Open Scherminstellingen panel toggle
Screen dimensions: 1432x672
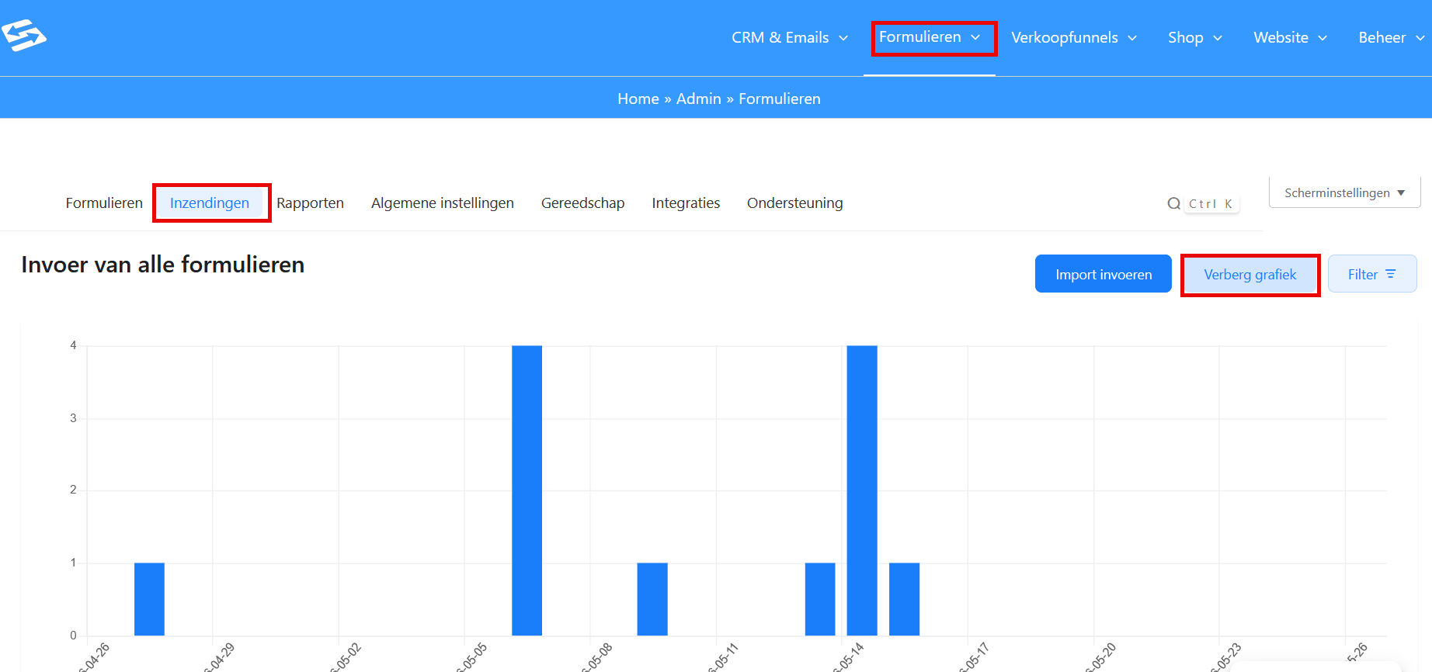tap(1344, 192)
